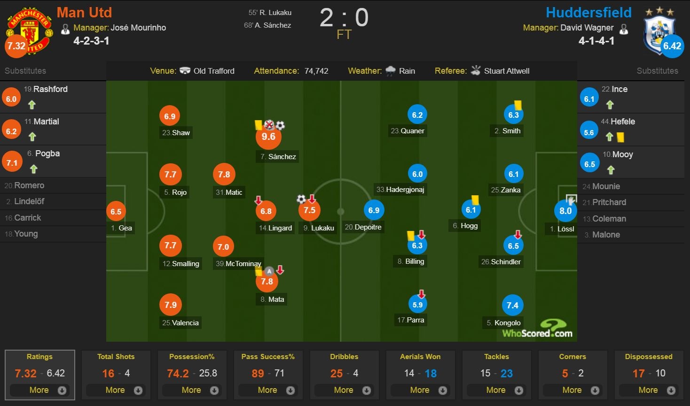The width and height of the screenshot is (690, 406).
Task: Click Rashford's green substitution arrow icon
Action: coord(32,105)
